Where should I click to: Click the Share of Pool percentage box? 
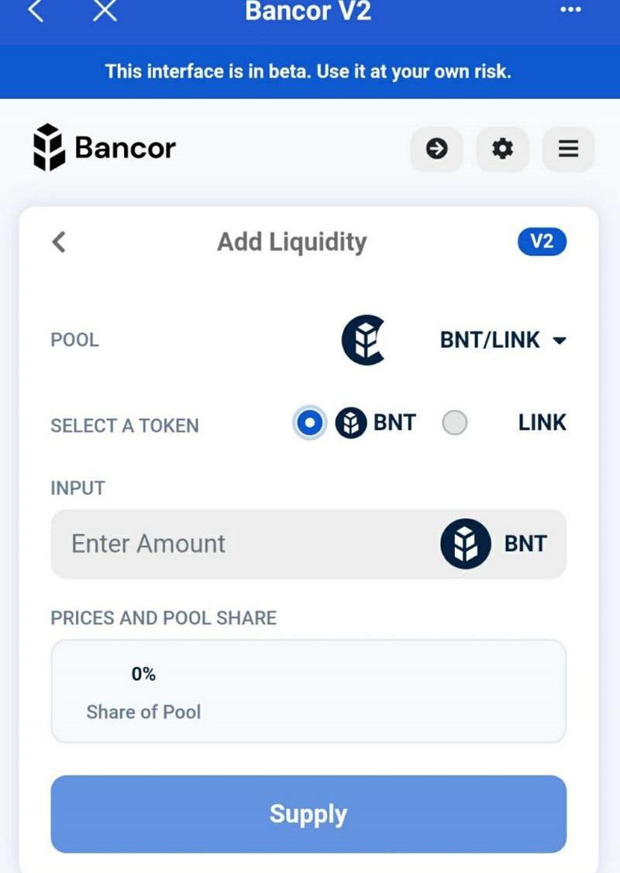pyautogui.click(x=308, y=691)
